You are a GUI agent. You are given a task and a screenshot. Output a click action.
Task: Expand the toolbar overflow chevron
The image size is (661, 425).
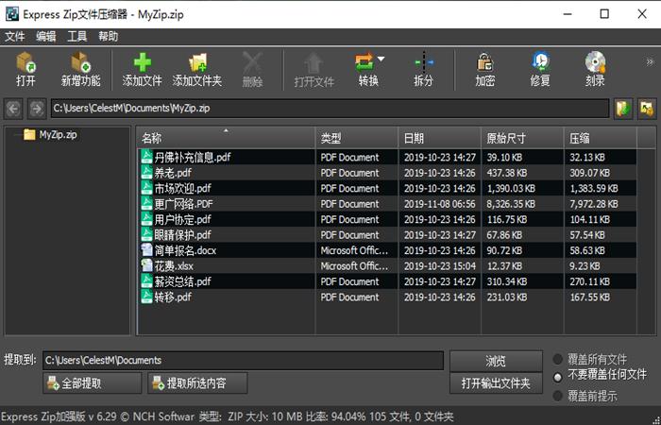650,62
